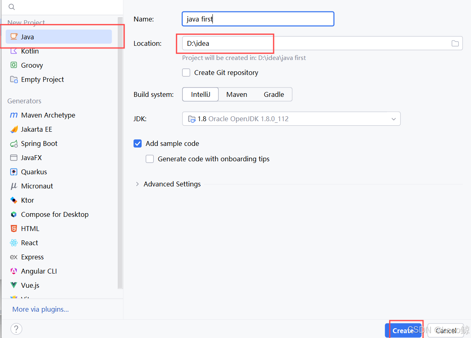
Task: Select Express generator label
Action: pyautogui.click(x=32, y=257)
